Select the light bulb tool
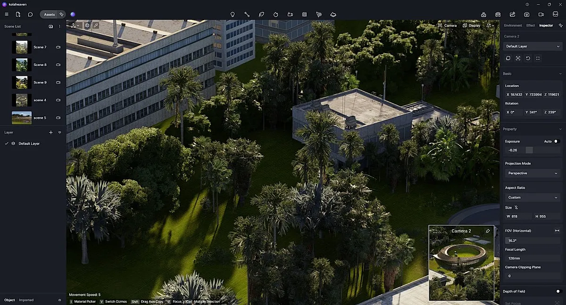Viewport: 566px width, 305px height. click(x=233, y=15)
